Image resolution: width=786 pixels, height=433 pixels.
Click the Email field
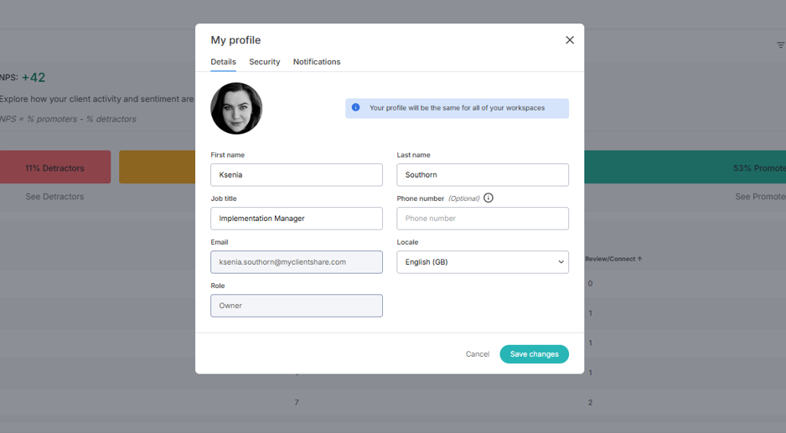[297, 262]
